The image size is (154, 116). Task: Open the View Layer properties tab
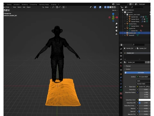click(121, 59)
